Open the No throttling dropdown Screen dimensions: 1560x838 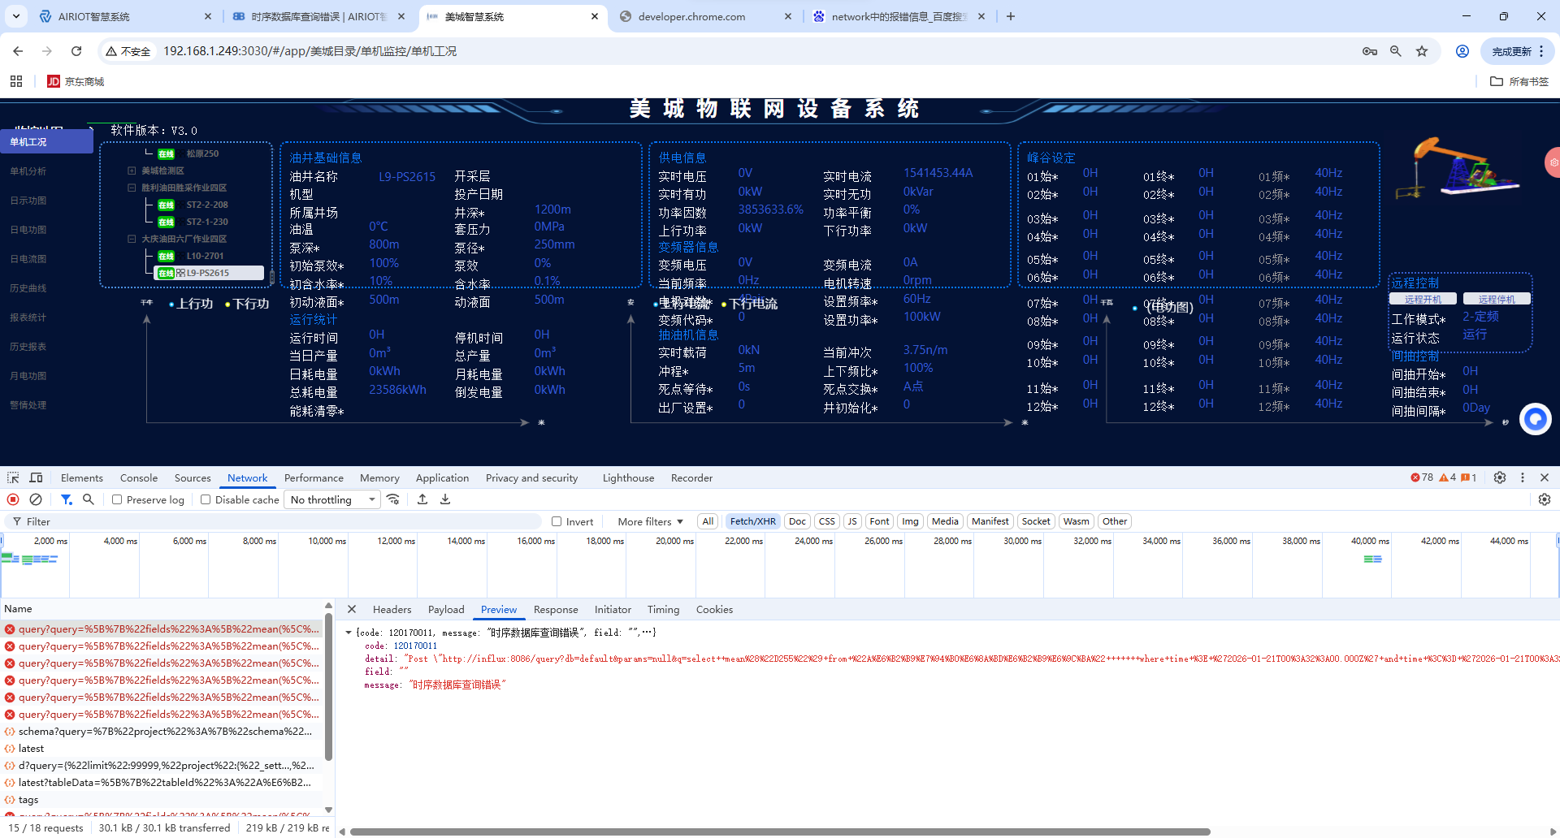[x=331, y=499]
